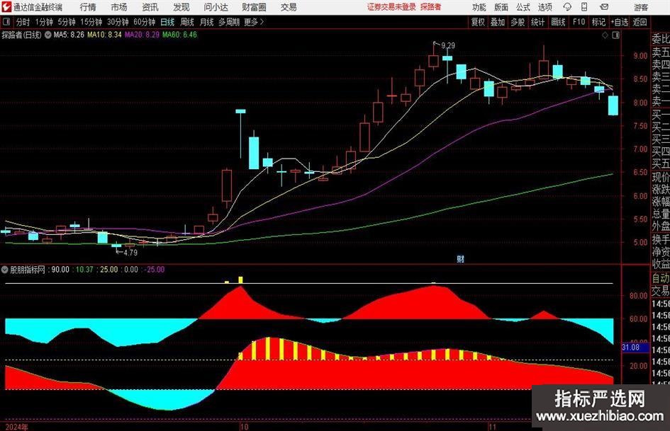The height and width of the screenshot is (431, 670).
Task: Click the MA20: 8.29 label
Action: point(142,35)
